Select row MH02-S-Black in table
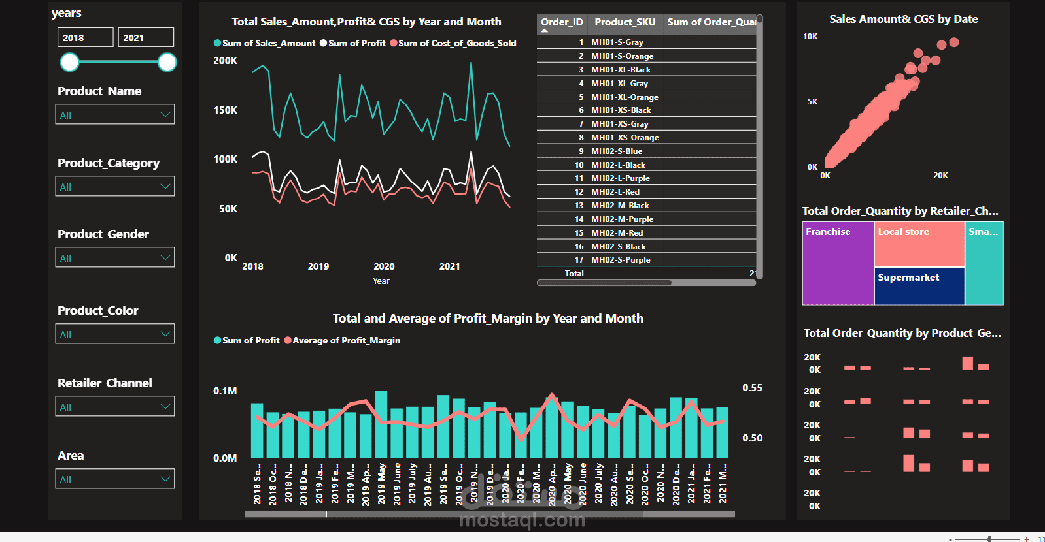The image size is (1045, 542). 646,247
